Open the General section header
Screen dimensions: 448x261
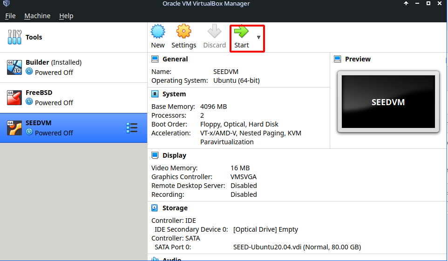(x=175, y=59)
